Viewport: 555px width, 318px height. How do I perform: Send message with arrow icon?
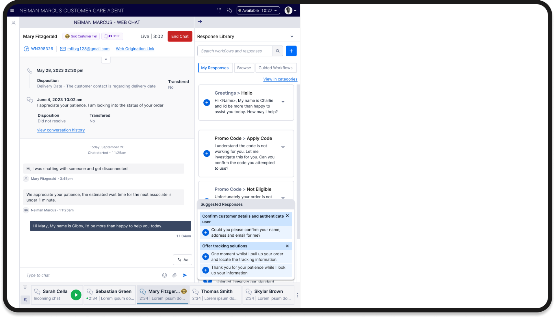point(185,275)
